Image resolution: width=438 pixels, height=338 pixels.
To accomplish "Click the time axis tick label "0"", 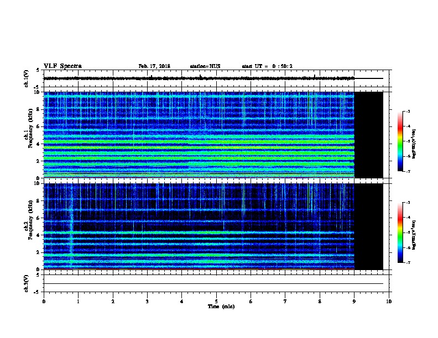I will [44, 301].
